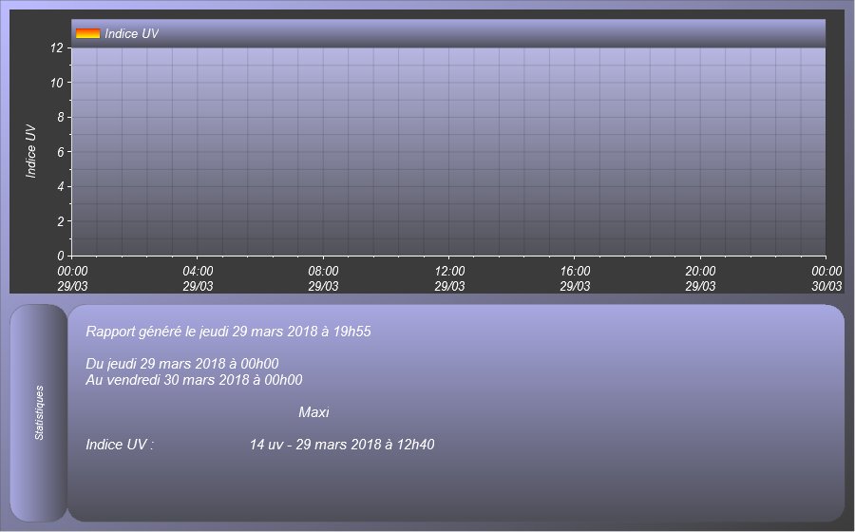The width and height of the screenshot is (855, 532).
Task: Click the 'Du jeudi 29 mars 2018 à 00h00' line
Action: (x=182, y=364)
